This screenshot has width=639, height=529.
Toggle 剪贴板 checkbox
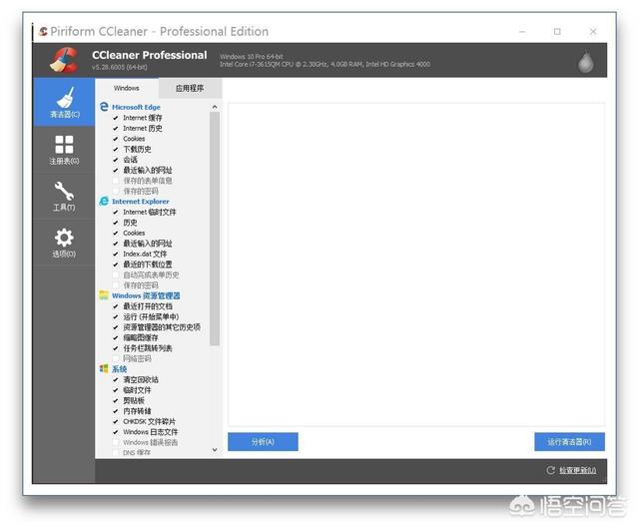[x=116, y=400]
